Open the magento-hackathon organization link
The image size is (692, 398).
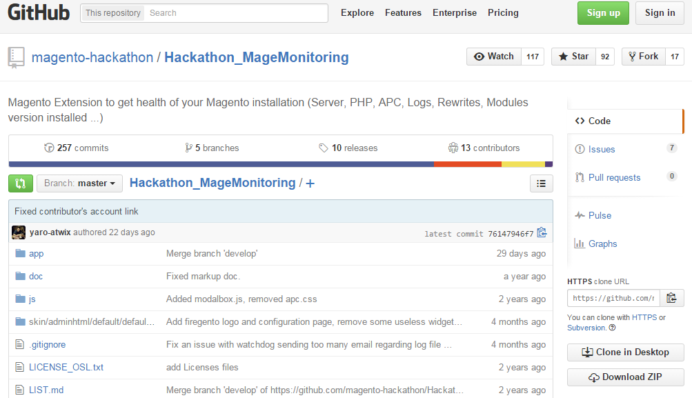tap(92, 57)
